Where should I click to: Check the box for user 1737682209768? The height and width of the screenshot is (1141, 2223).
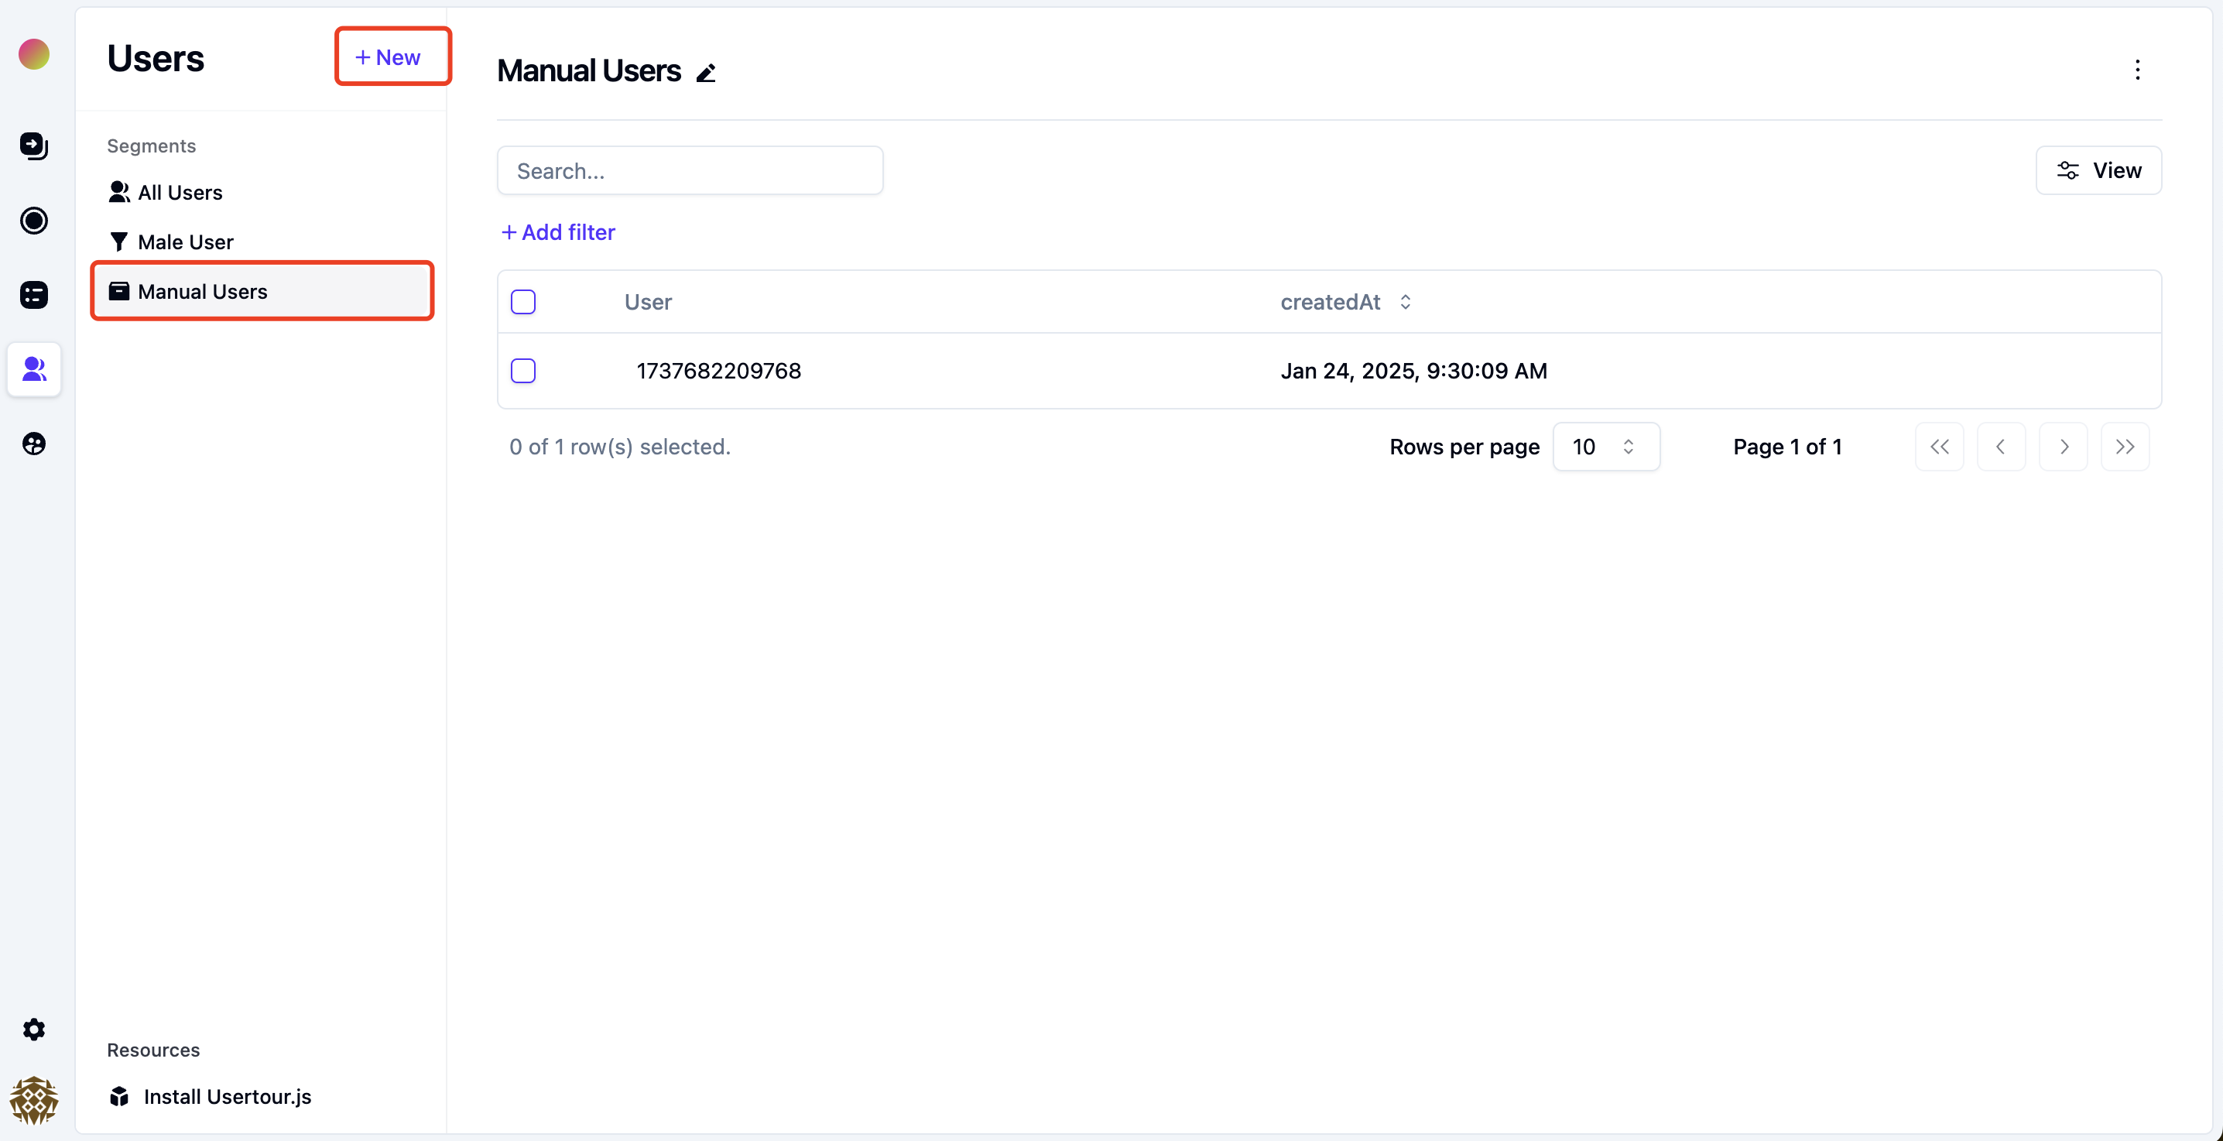[x=523, y=371]
